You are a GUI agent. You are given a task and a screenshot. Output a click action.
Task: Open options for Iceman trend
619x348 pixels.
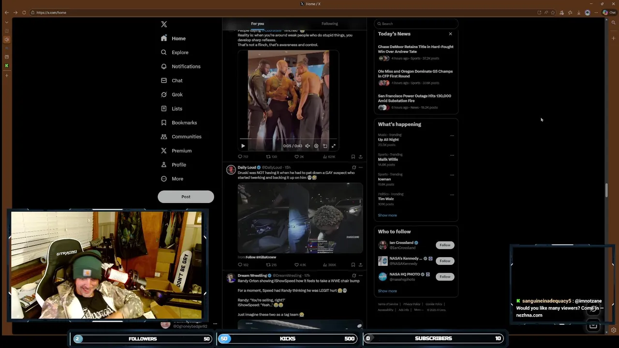(452, 175)
